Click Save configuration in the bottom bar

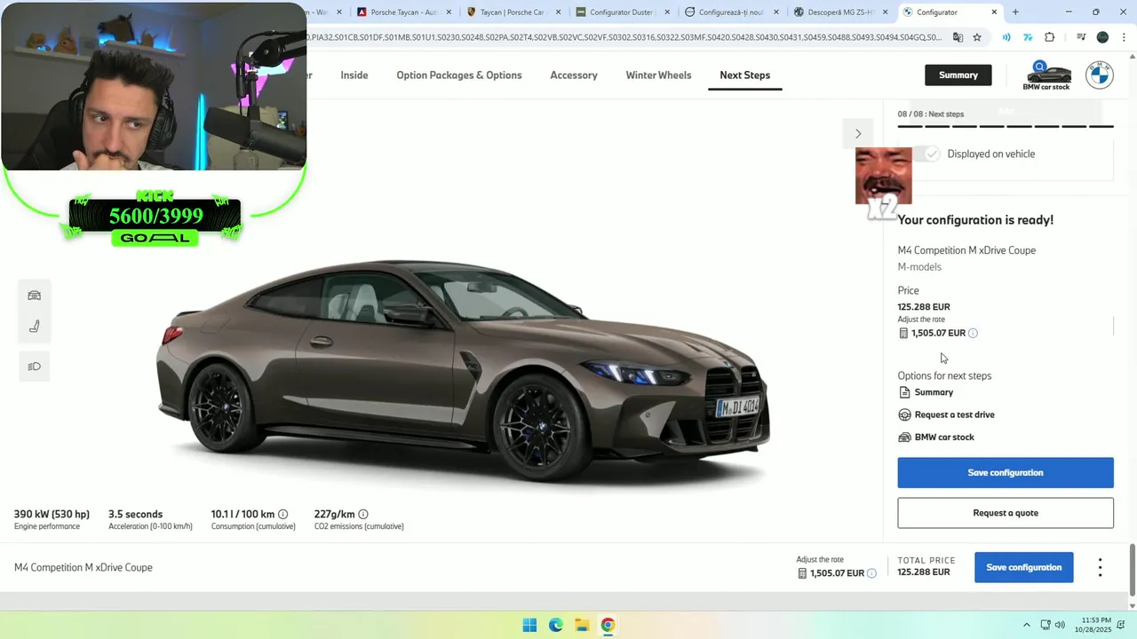[1023, 568]
